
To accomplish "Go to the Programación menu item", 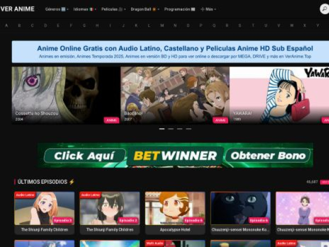I will pyautogui.click(x=179, y=9).
